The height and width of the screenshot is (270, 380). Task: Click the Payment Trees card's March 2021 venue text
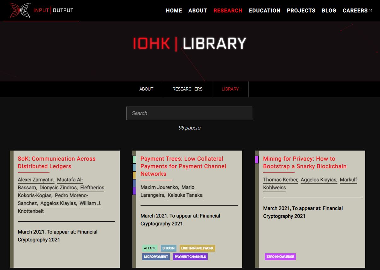point(180,220)
